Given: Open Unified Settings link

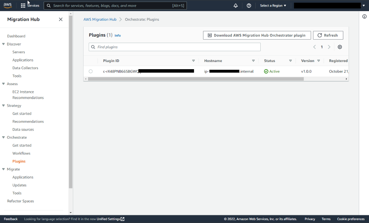Looking at the screenshot, I should coord(111,219).
